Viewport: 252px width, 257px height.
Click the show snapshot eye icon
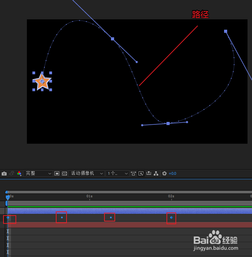click(12, 173)
